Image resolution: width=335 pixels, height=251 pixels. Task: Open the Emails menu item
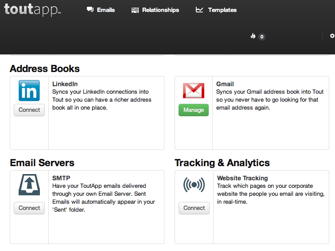(x=101, y=10)
